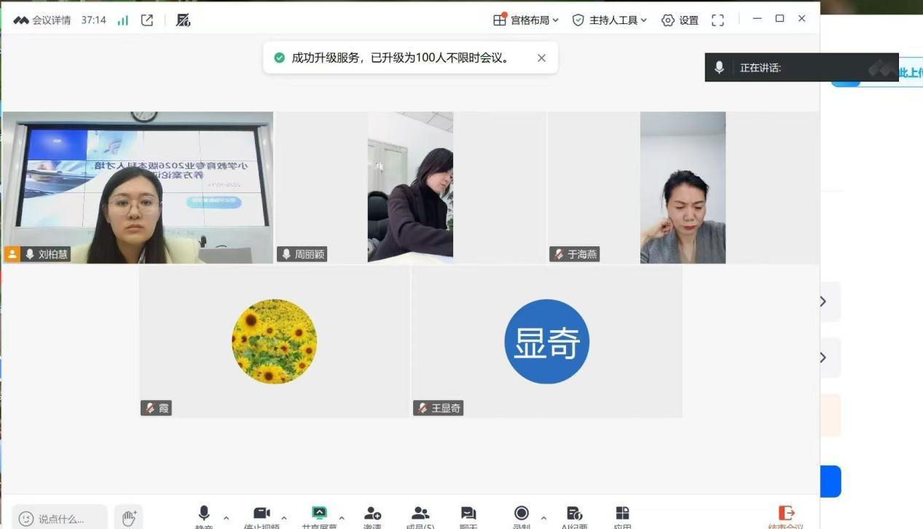Mute the microphone in the bottom toolbar
Image resolution: width=923 pixels, height=529 pixels.
(204, 514)
